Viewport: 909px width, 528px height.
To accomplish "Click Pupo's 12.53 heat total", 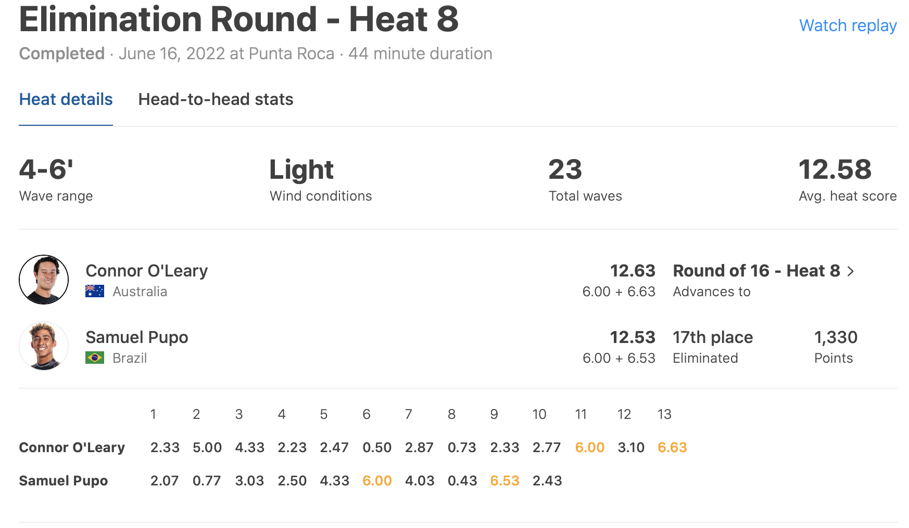I will tap(632, 337).
